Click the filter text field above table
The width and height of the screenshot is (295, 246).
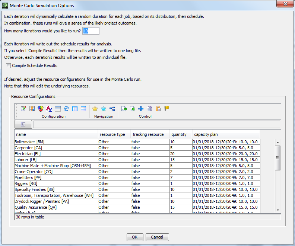click(x=156, y=124)
